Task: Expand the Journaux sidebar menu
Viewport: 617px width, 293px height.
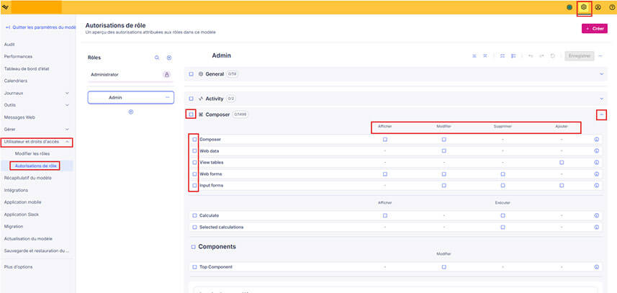Action: coord(67,93)
